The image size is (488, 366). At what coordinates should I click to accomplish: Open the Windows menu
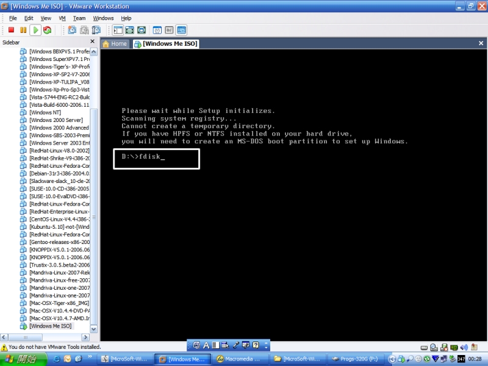click(x=103, y=18)
